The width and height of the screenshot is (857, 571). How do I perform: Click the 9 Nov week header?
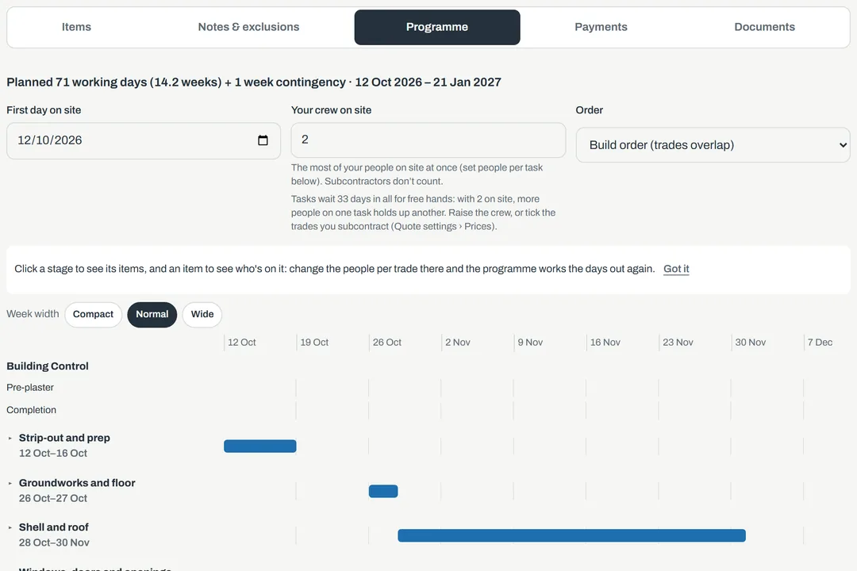click(x=530, y=342)
